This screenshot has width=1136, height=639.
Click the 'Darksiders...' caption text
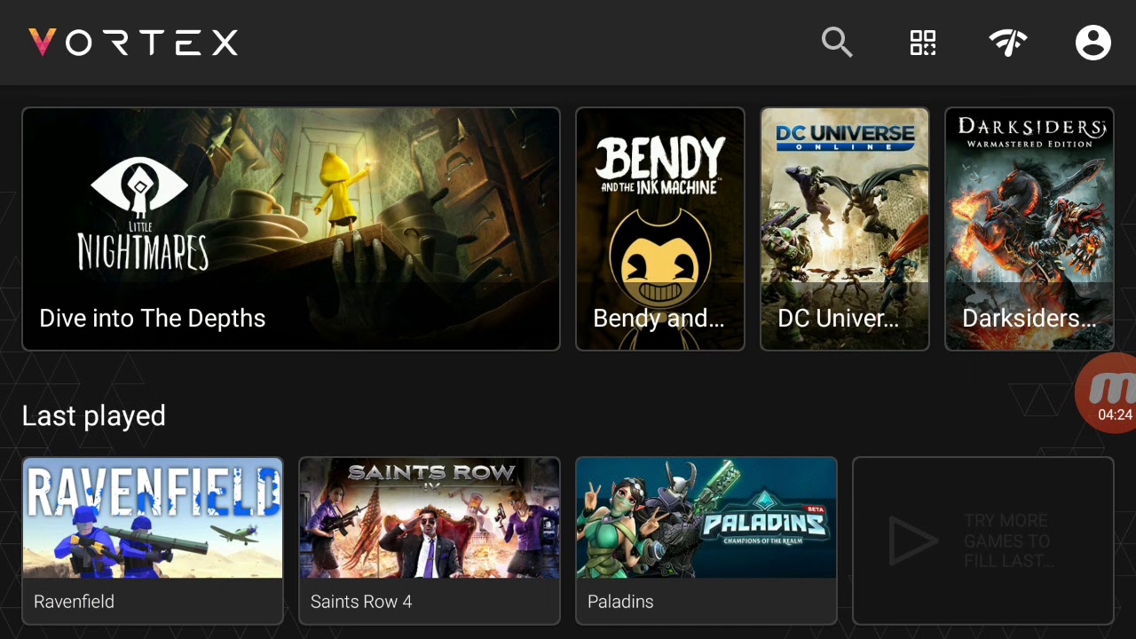1029,318
